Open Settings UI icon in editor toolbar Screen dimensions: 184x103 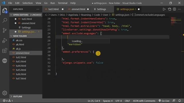point(169,9)
